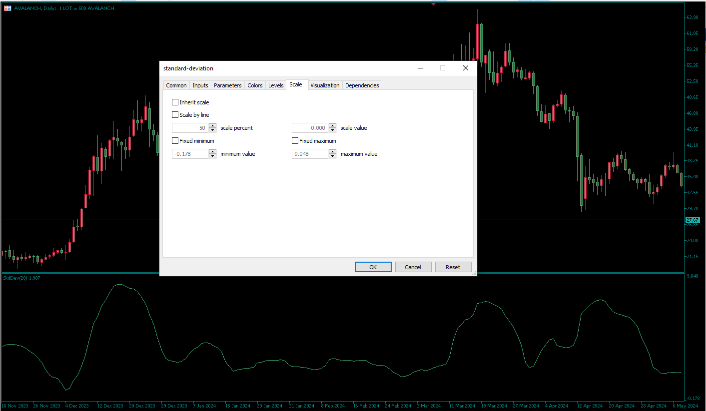The image size is (706, 411).
Task: Switch to the Common tab
Action: (x=176, y=85)
